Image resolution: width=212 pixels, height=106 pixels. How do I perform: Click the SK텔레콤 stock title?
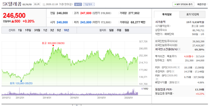click(12, 4)
